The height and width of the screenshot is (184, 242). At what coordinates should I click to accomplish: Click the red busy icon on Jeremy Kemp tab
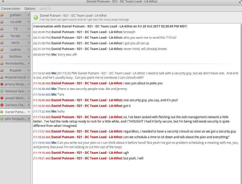(2, 84)
